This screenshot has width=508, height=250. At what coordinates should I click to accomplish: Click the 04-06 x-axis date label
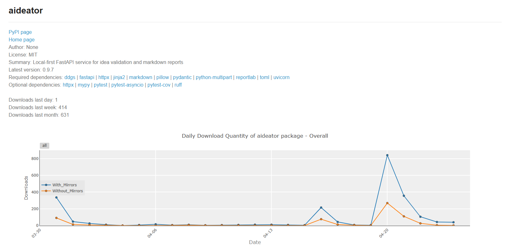pos(152,233)
